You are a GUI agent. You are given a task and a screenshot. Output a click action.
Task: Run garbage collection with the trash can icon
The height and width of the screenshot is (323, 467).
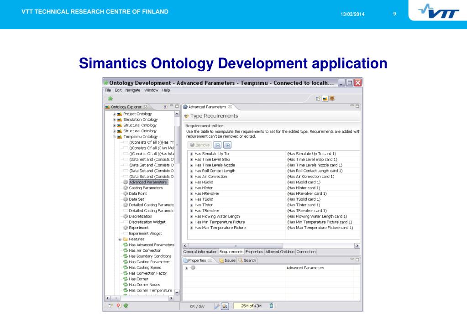pyautogui.click(x=271, y=306)
